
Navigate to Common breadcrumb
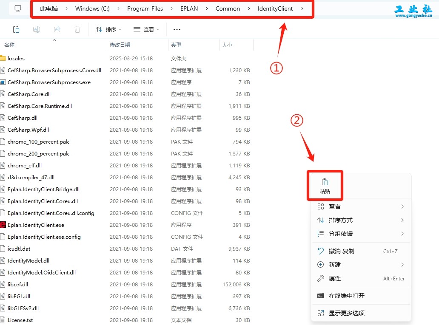point(228,8)
